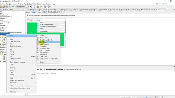Click the Undo toolbar icon
Screen dimensions: 175x98
click(x=10, y=7)
